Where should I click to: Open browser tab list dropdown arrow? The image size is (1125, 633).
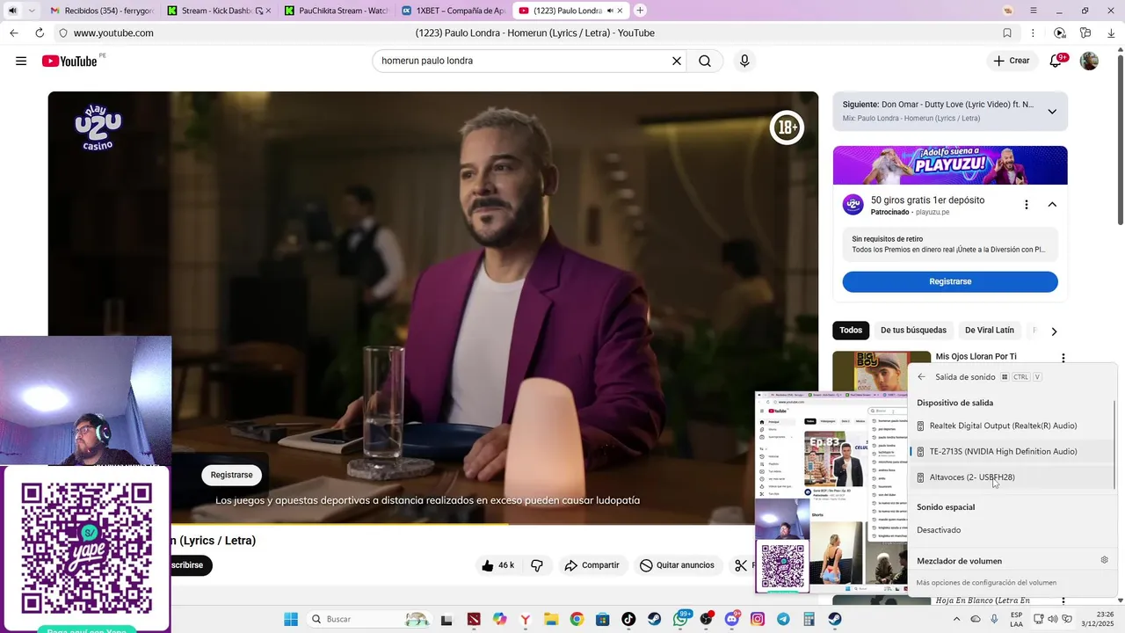click(x=32, y=11)
